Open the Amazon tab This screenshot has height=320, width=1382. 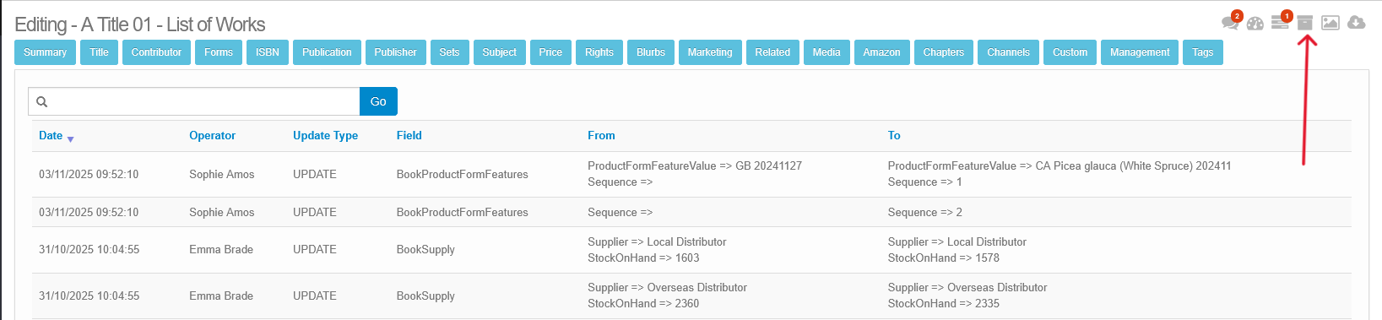click(x=882, y=52)
